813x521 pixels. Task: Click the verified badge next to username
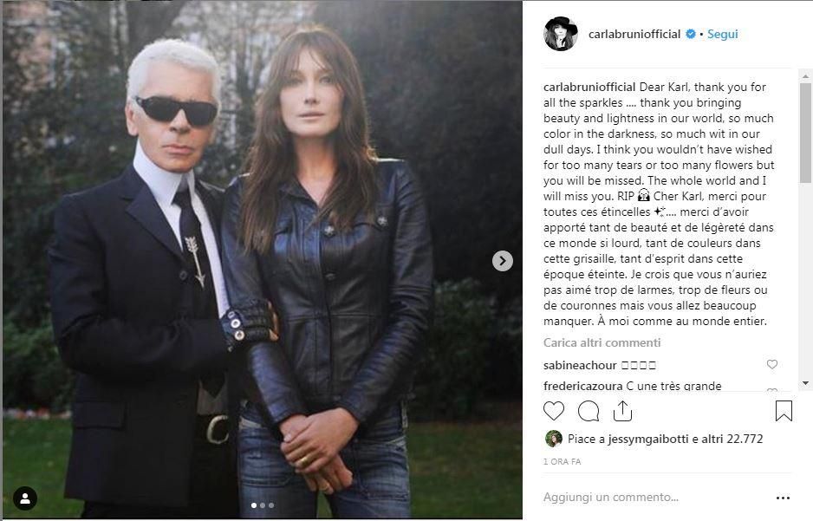click(x=690, y=34)
